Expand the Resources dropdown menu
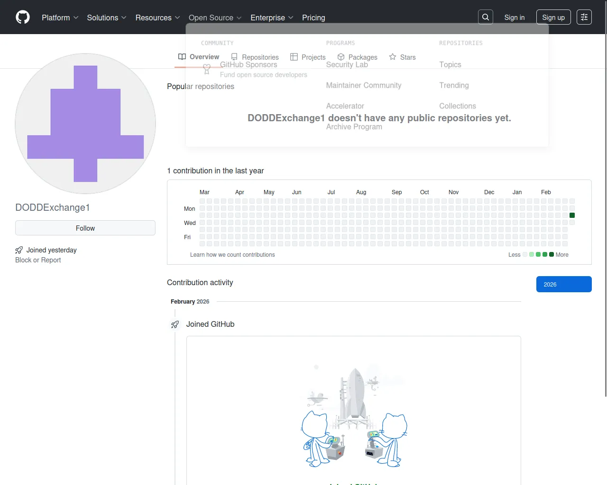Screen dimensions: 607x485 tap(157, 18)
